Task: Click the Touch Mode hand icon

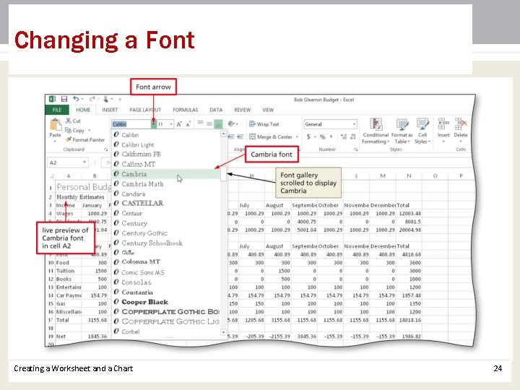Action: coord(105,99)
